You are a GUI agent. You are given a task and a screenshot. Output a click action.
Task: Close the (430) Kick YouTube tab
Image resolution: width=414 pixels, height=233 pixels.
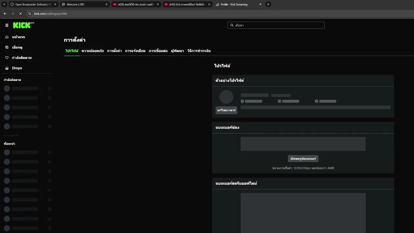point(209,5)
